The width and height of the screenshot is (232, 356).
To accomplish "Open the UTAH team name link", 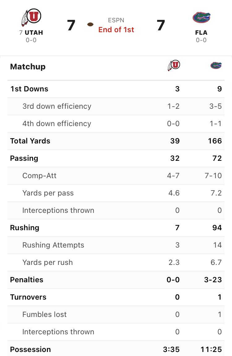I will (34, 33).
